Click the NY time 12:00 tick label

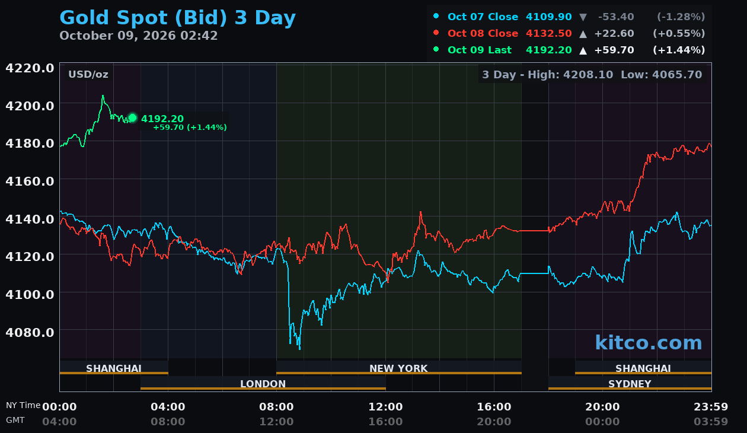pyautogui.click(x=385, y=406)
